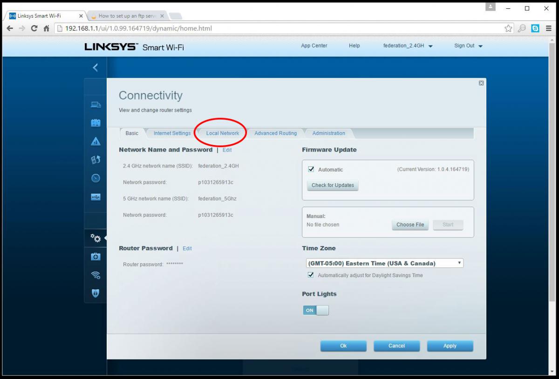Image resolution: width=559 pixels, height=379 pixels.
Task: Open the Advanced Routing tab
Action: (x=275, y=133)
